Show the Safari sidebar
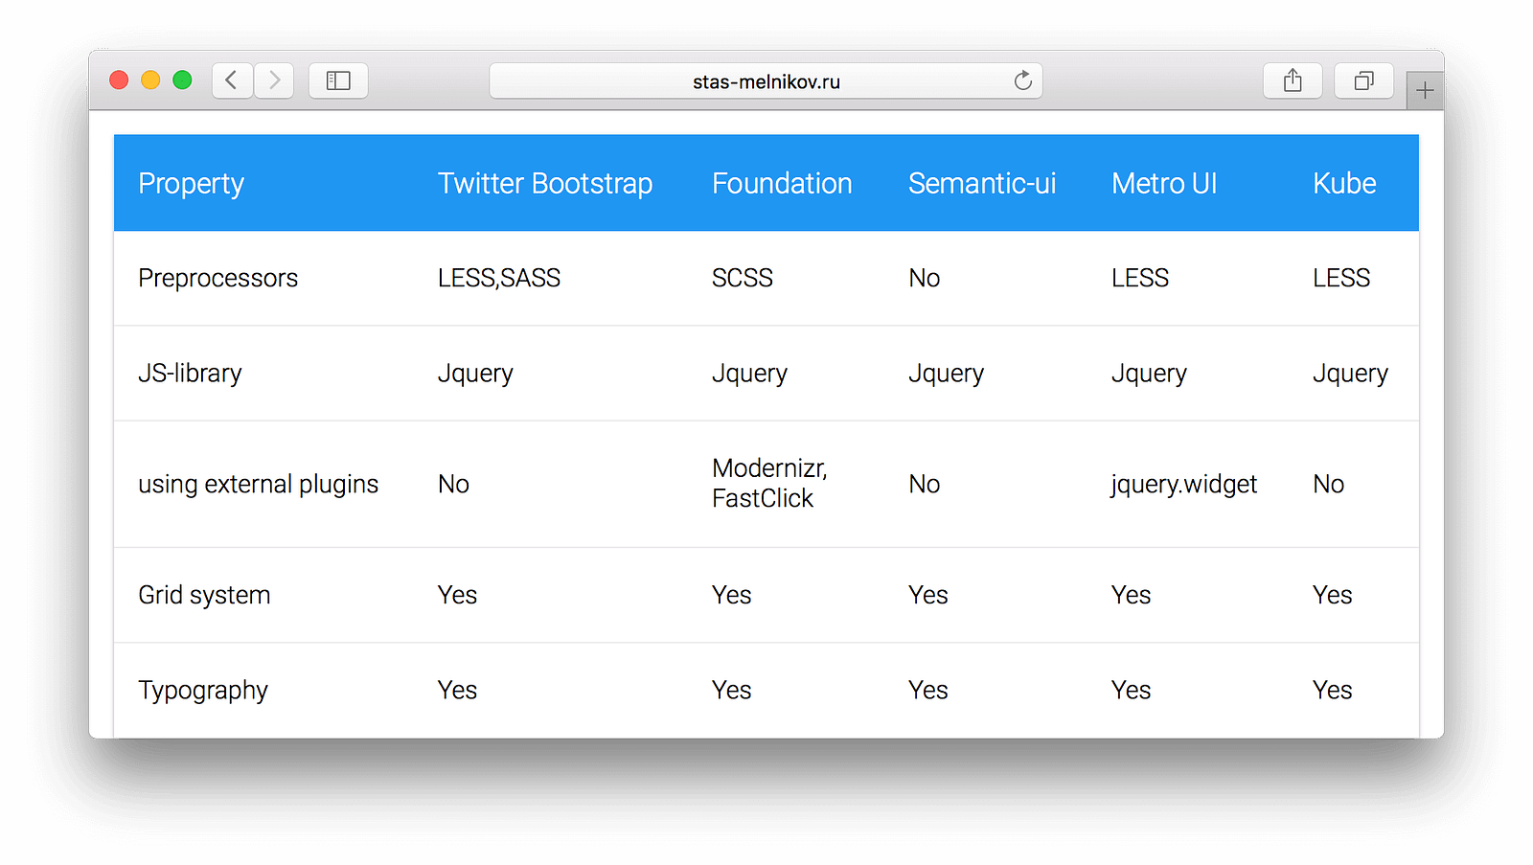This screenshot has width=1533, height=865. [338, 80]
